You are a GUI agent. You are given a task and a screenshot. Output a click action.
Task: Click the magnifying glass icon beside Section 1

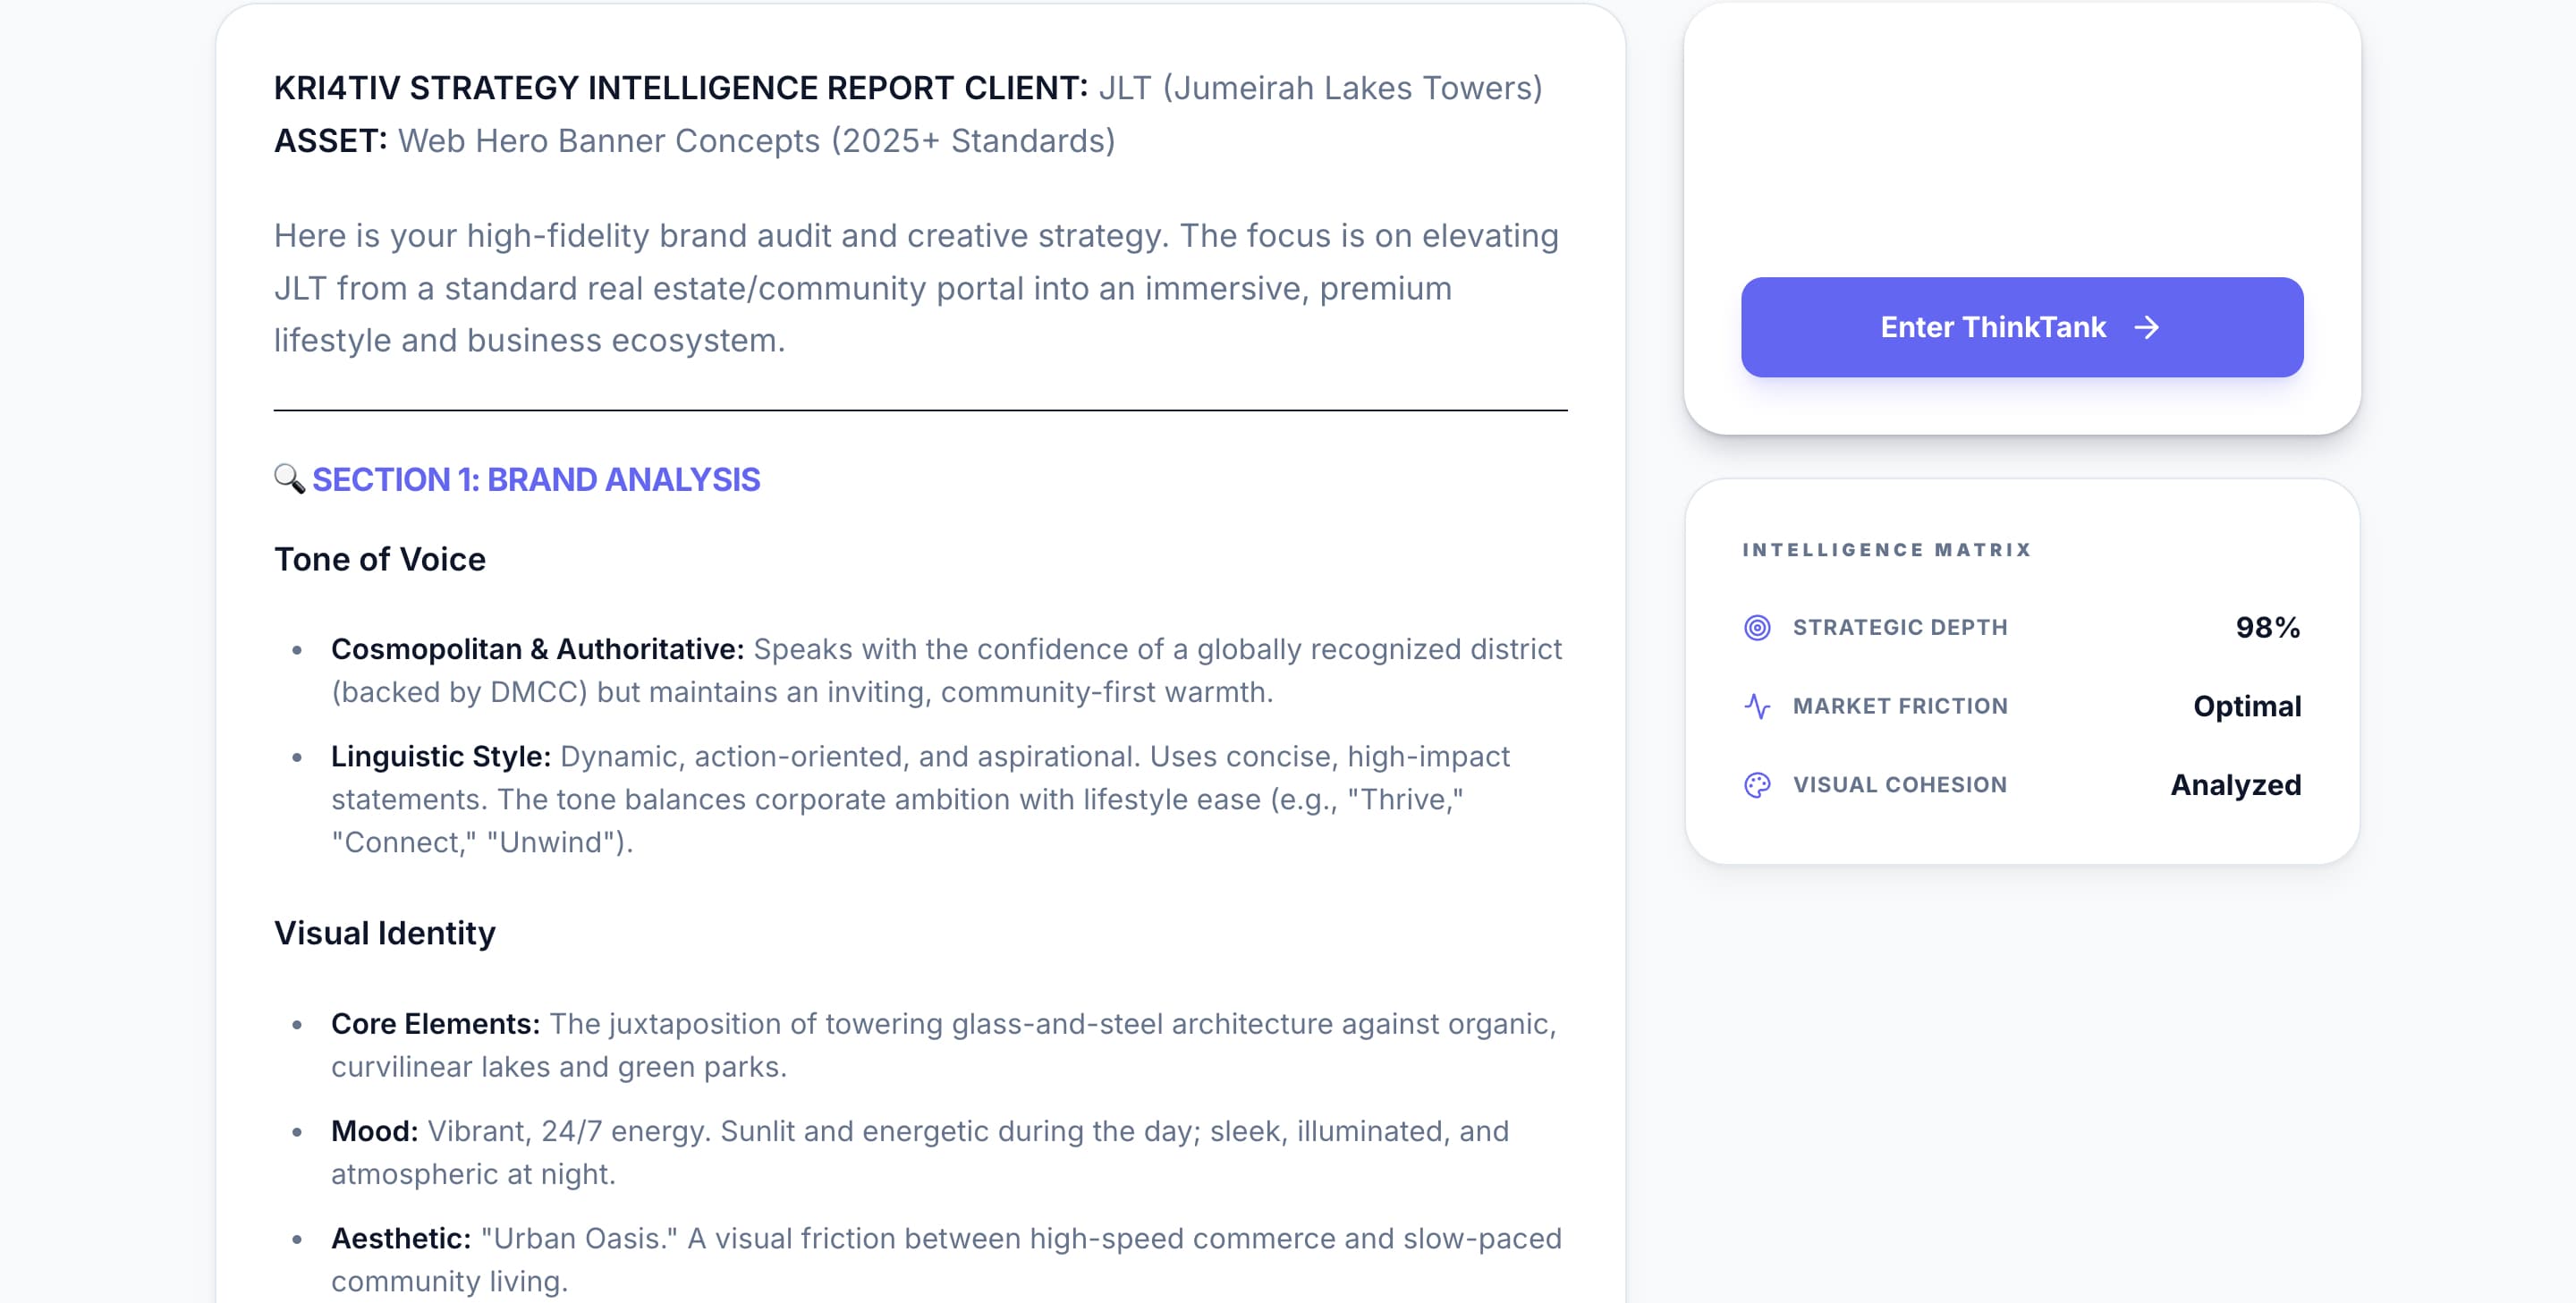289,480
